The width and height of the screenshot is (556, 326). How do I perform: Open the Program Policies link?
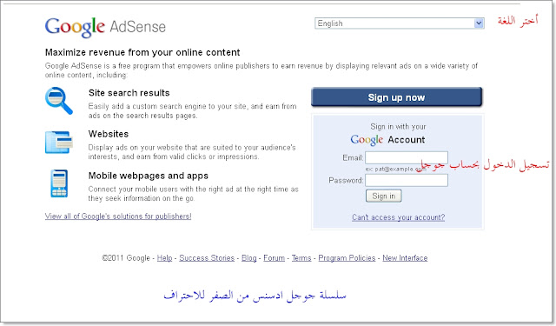347,258
